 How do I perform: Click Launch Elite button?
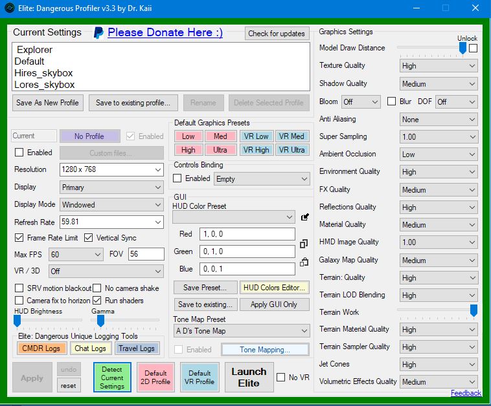[249, 378]
